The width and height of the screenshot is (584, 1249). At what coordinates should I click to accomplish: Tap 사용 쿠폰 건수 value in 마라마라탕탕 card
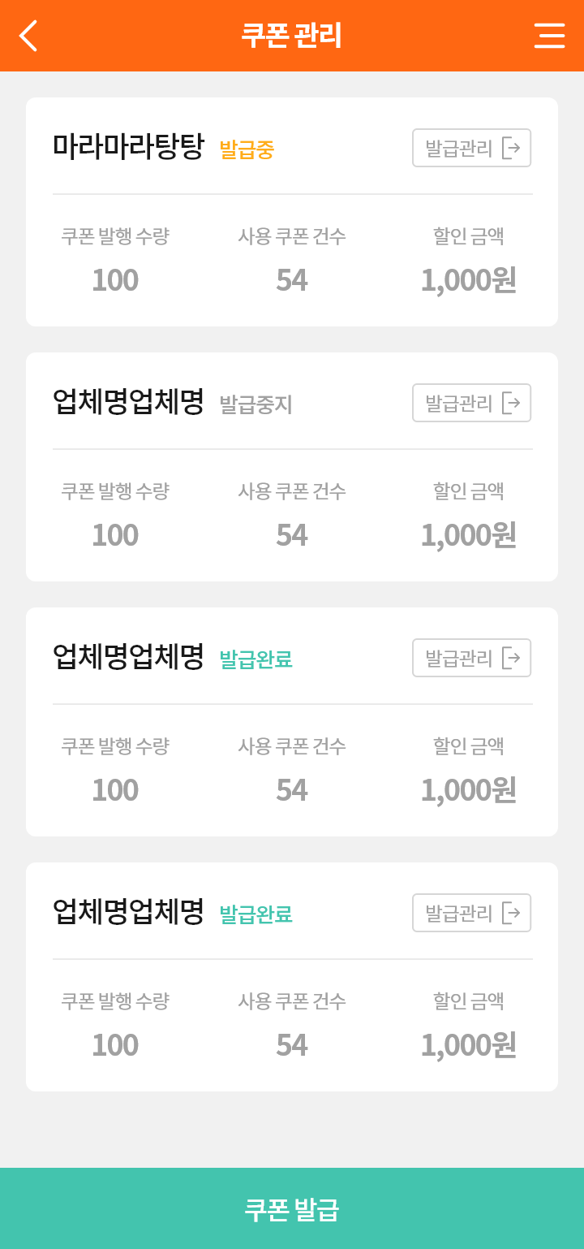(292, 280)
